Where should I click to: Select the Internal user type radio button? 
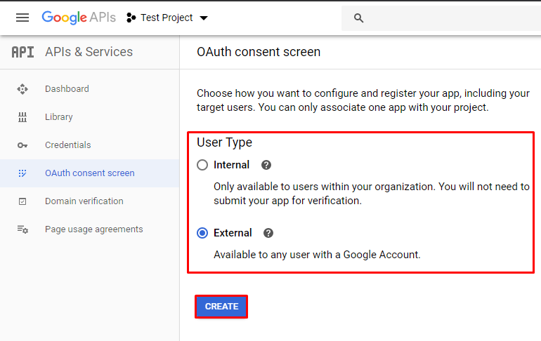pos(202,165)
